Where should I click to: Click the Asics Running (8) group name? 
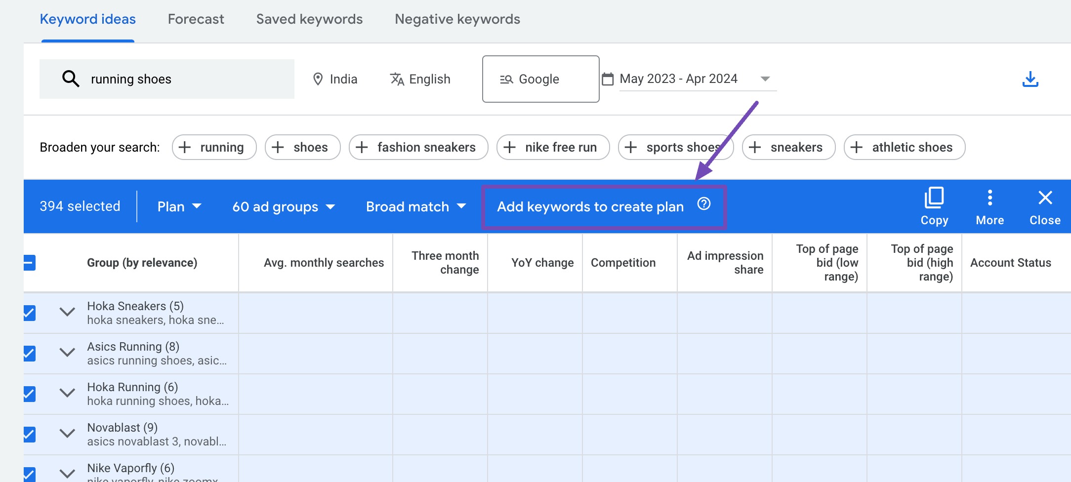pyautogui.click(x=133, y=347)
